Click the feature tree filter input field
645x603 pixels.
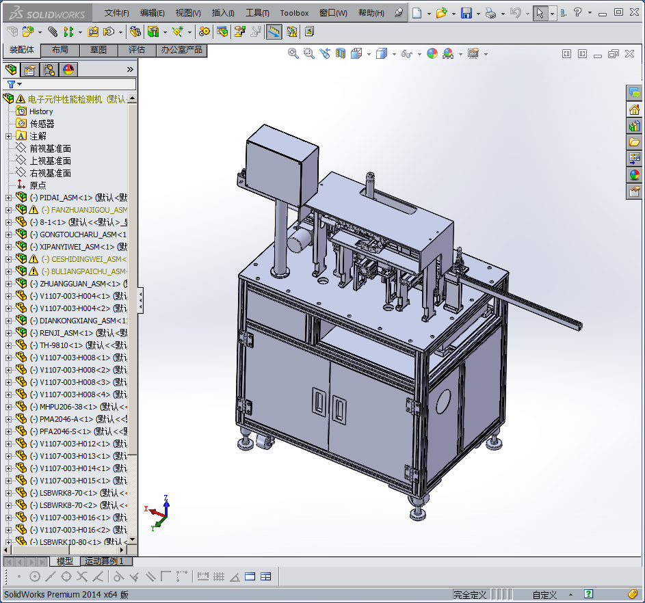tap(75, 83)
